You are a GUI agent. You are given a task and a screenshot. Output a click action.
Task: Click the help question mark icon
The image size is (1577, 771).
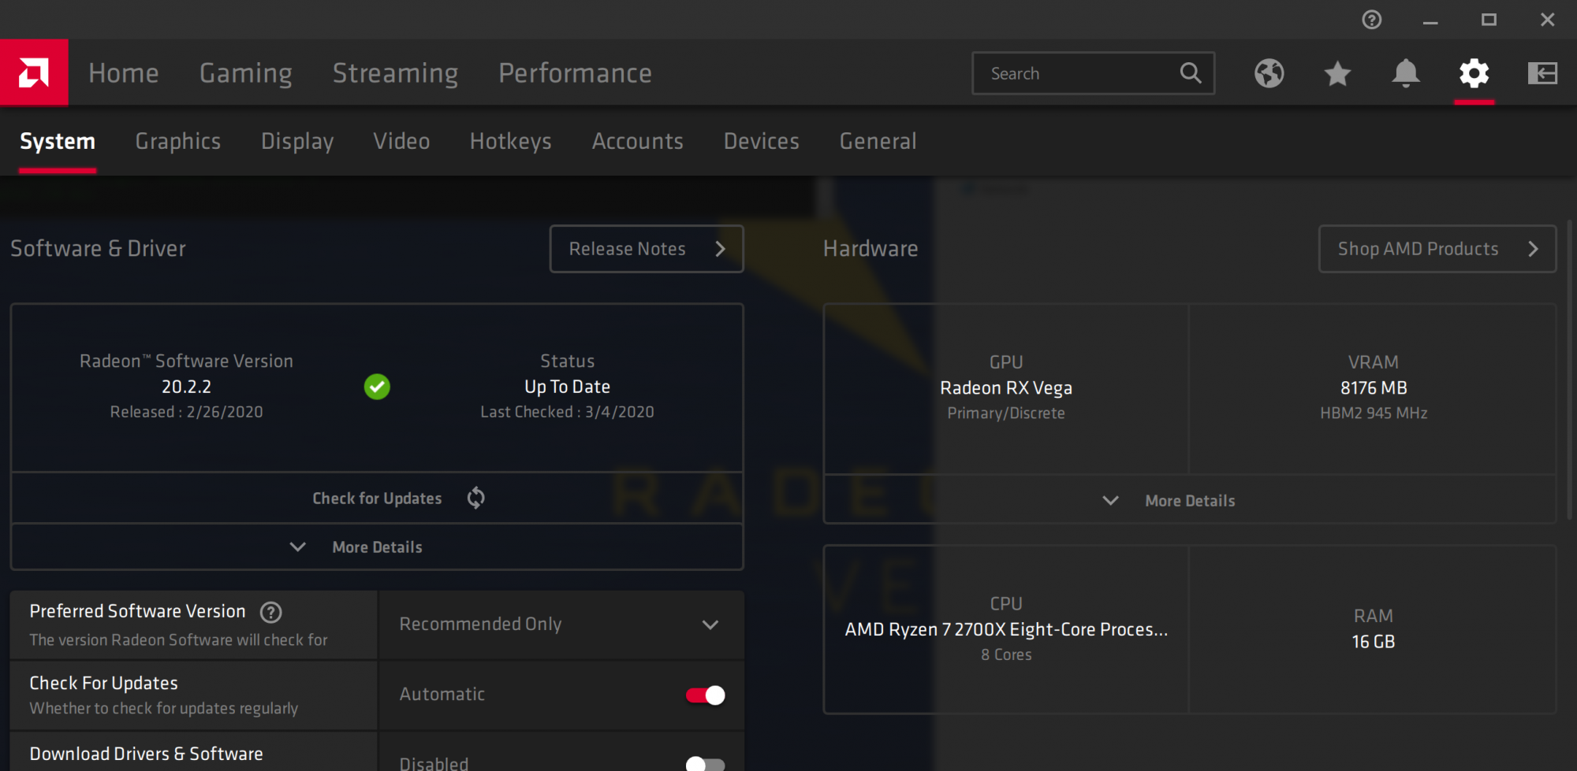click(1372, 20)
